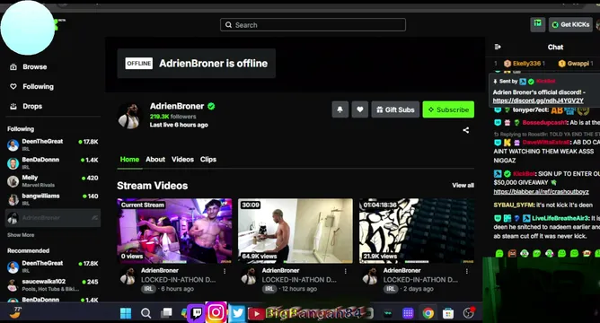Open Microsoft Store from the taskbar
This screenshot has height=323, width=600.
click(x=448, y=313)
